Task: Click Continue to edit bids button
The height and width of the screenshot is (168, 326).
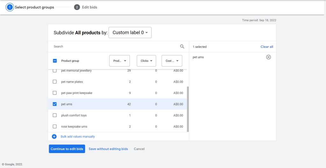Action: tap(67, 149)
